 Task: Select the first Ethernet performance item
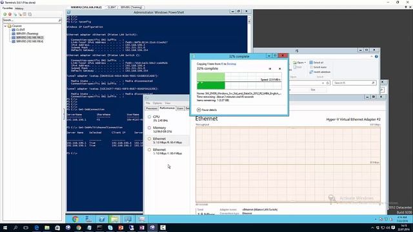click(x=167, y=140)
